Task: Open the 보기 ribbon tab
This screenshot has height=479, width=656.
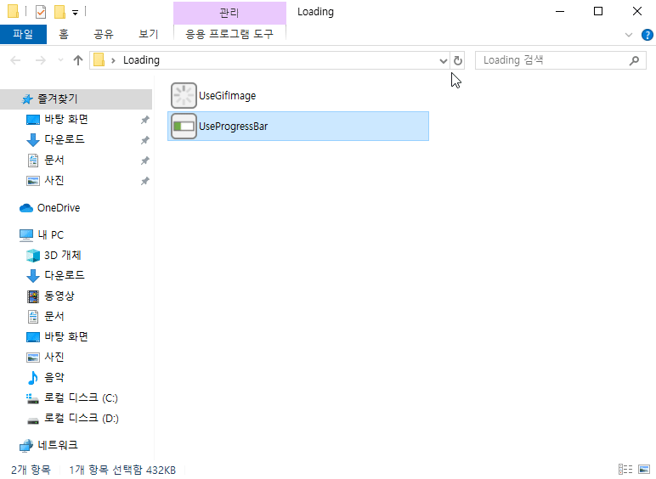Action: [x=149, y=34]
